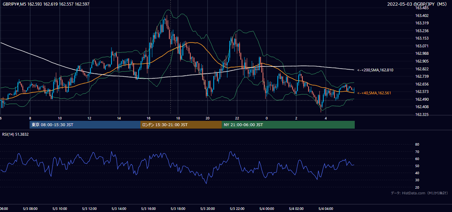The height and width of the screenshot is (212, 452).
Task: Click hour label 12 under price chart
Action: pos(89,118)
